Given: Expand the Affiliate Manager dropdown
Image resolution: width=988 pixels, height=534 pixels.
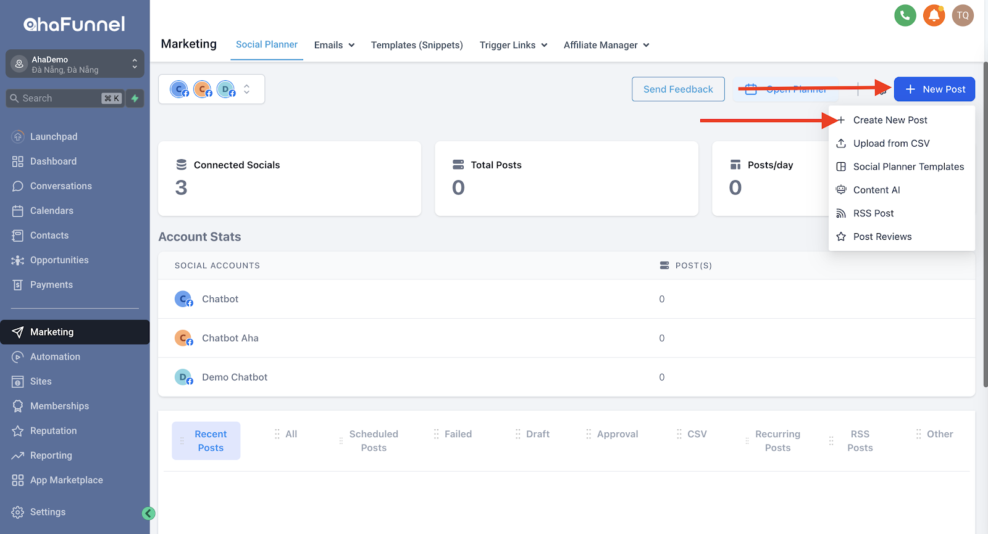Looking at the screenshot, I should point(606,45).
